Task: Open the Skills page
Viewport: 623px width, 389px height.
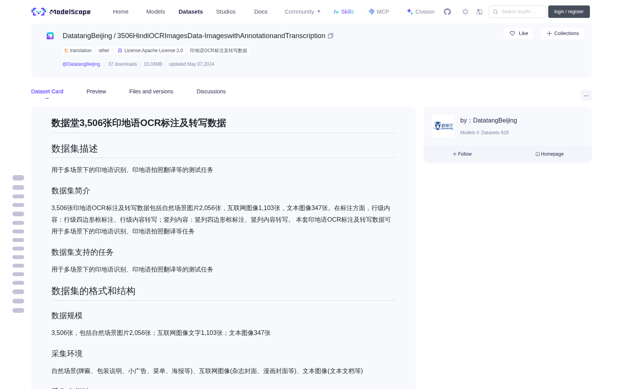Action: (x=343, y=12)
